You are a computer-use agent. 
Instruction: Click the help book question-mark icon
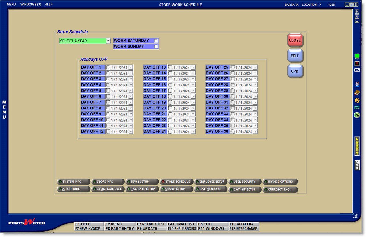[x=357, y=84]
